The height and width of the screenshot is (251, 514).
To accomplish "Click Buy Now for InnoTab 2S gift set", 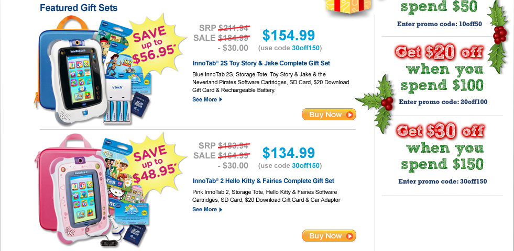I will [329, 115].
